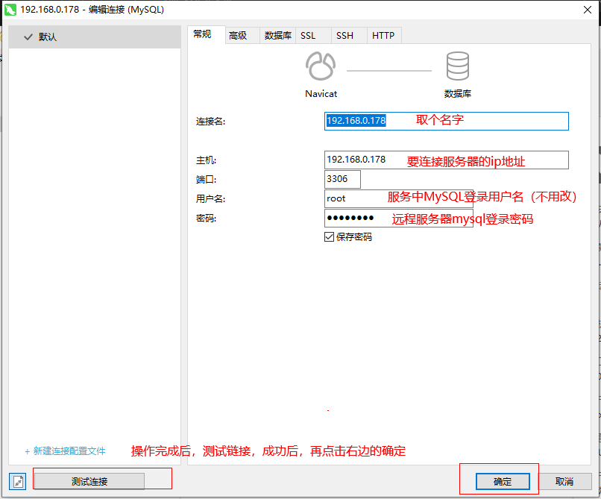Click the 用户名 field showing root
The width and height of the screenshot is (601, 499).
(x=399, y=198)
